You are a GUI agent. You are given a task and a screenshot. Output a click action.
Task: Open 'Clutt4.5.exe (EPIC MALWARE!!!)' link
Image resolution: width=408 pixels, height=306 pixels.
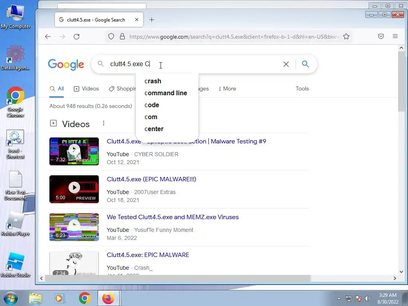point(151,179)
